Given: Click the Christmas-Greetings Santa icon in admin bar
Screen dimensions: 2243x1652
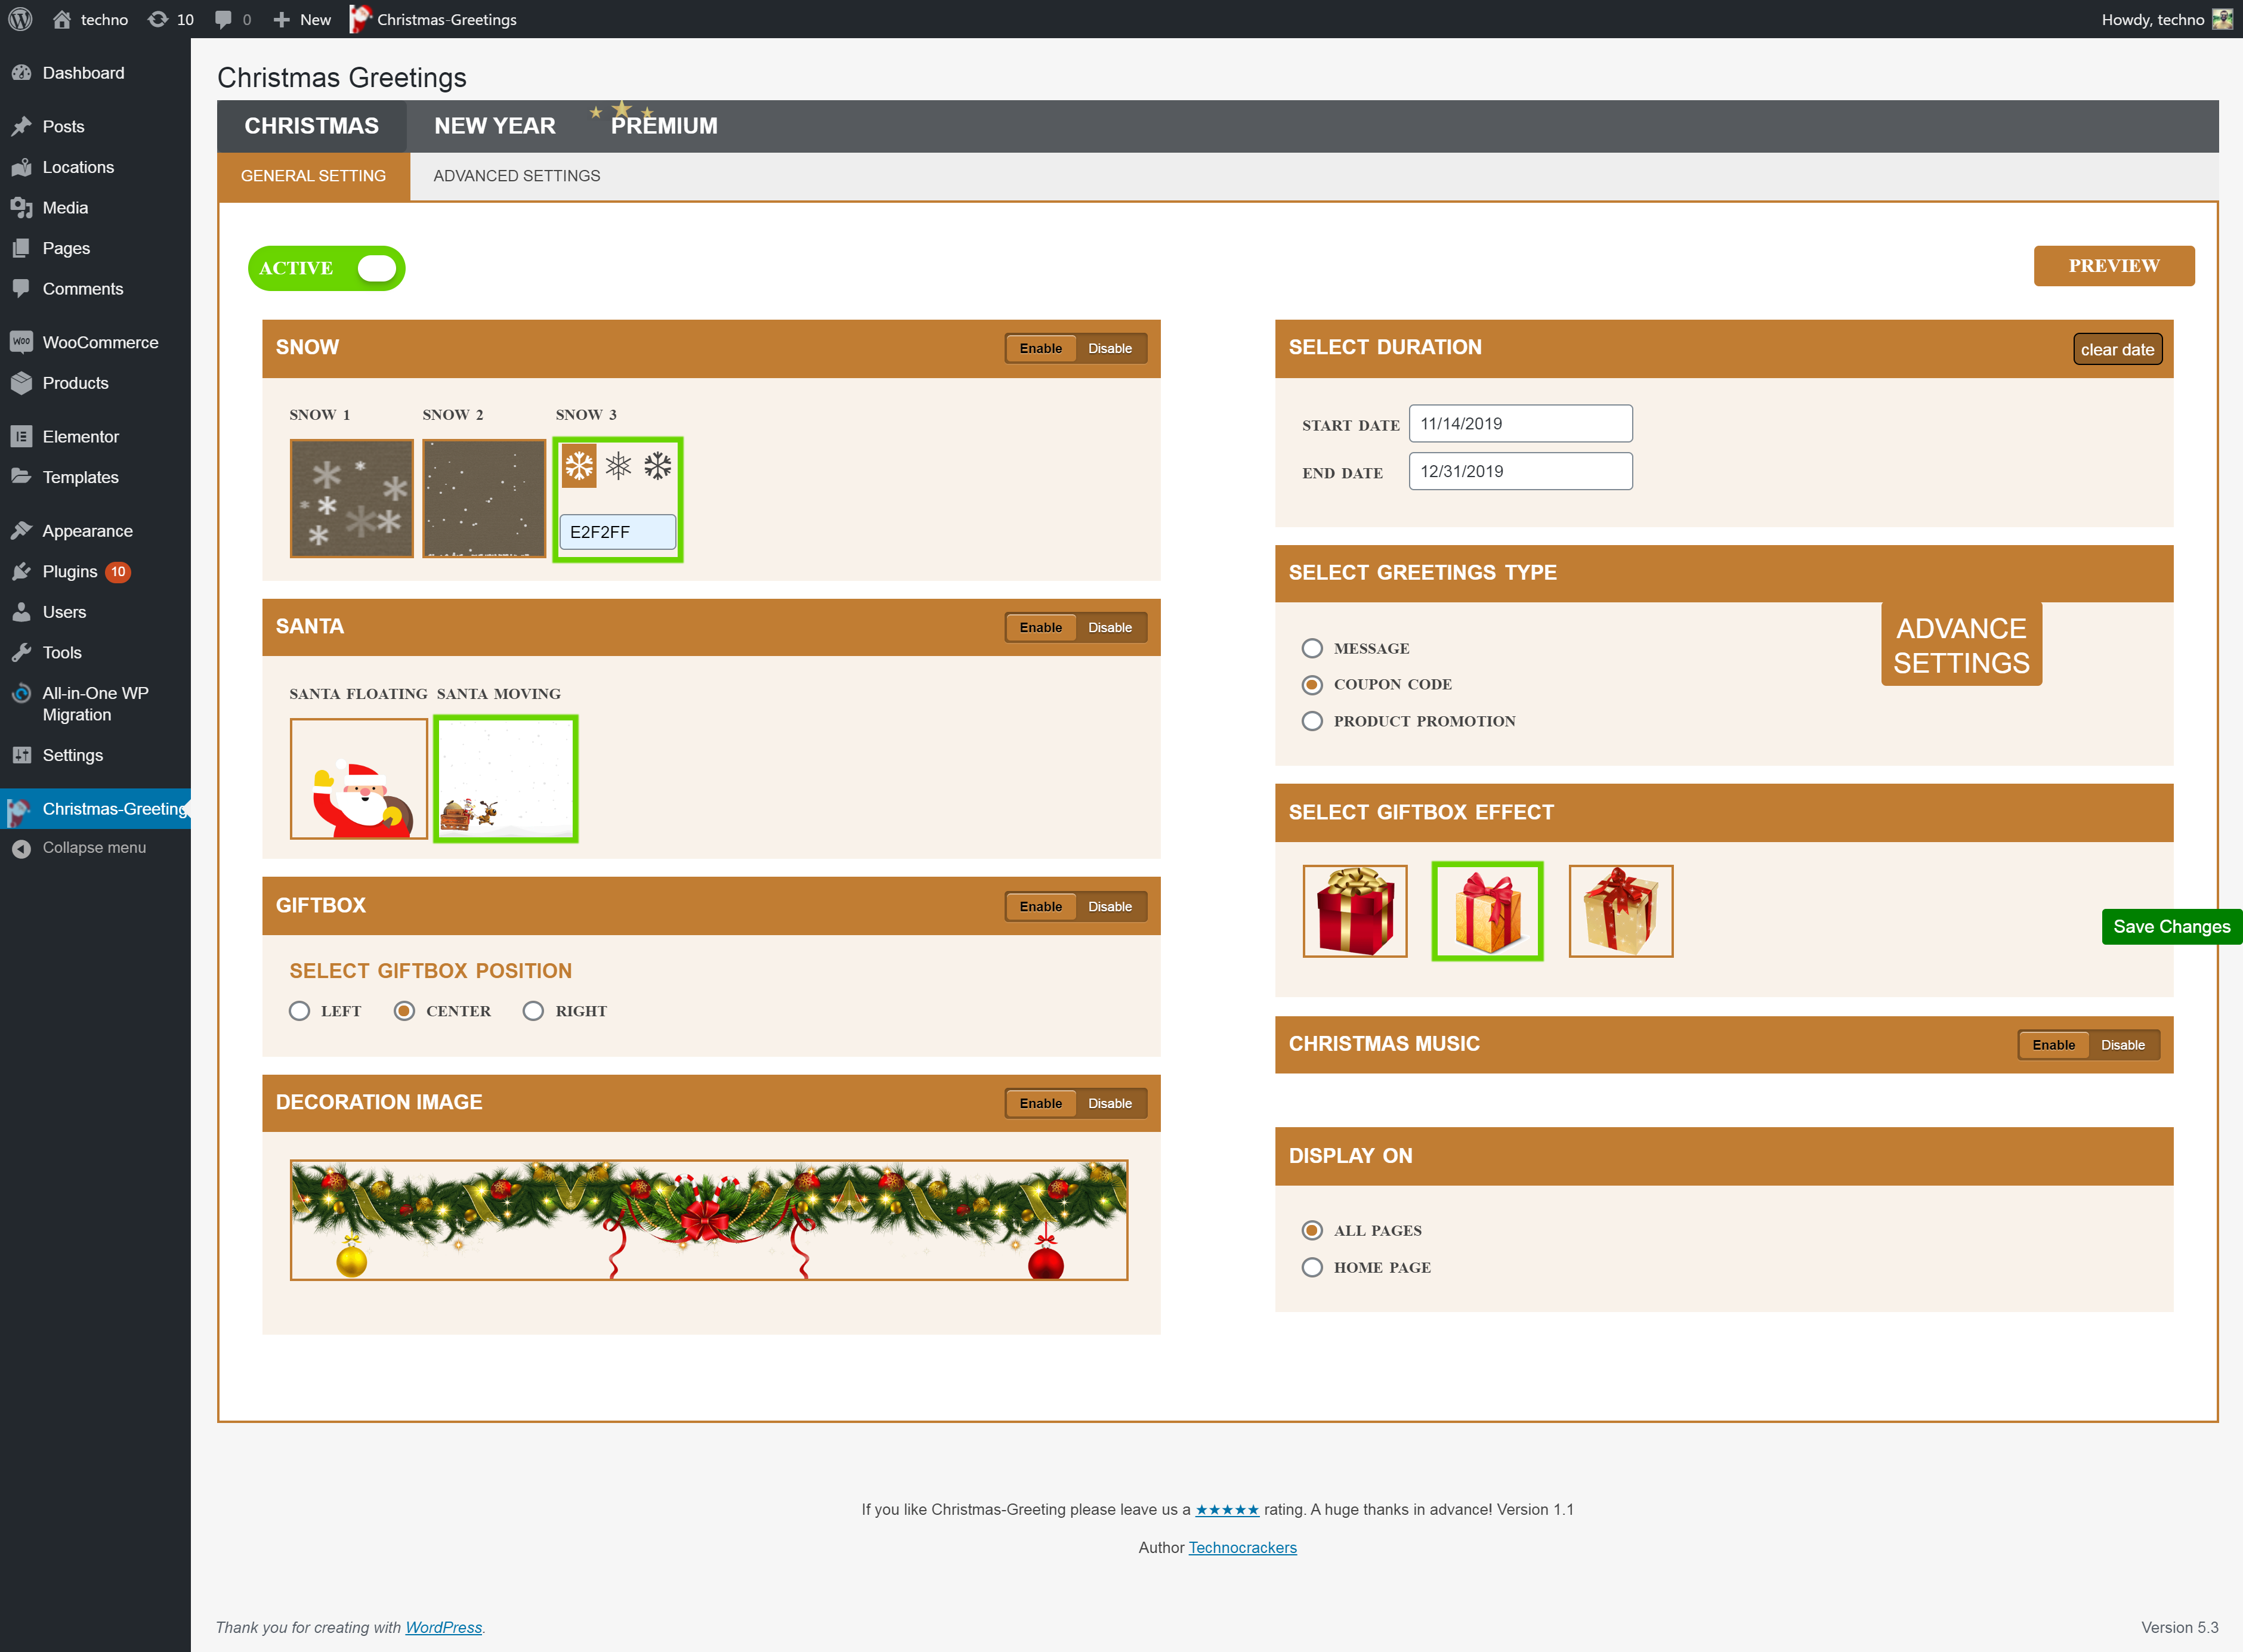Looking at the screenshot, I should point(360,19).
